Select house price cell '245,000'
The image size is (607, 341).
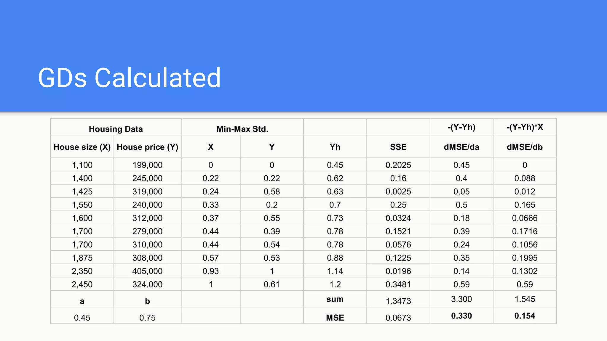point(147,178)
